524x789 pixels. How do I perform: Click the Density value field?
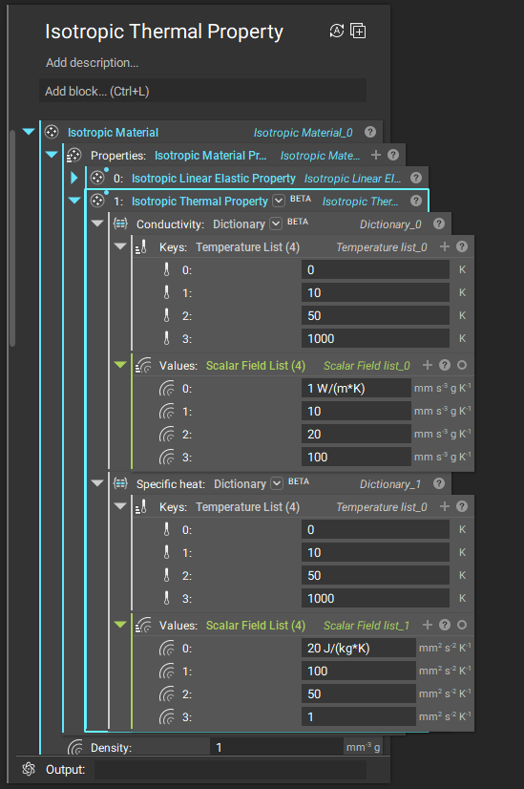pos(277,747)
